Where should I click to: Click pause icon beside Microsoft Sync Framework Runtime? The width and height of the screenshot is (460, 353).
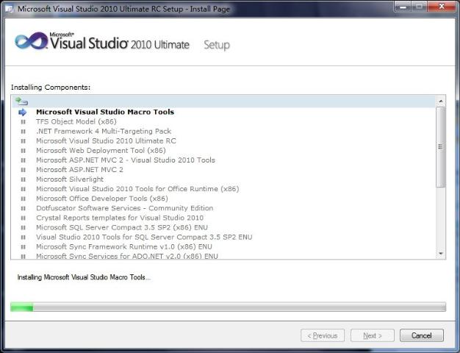24,246
